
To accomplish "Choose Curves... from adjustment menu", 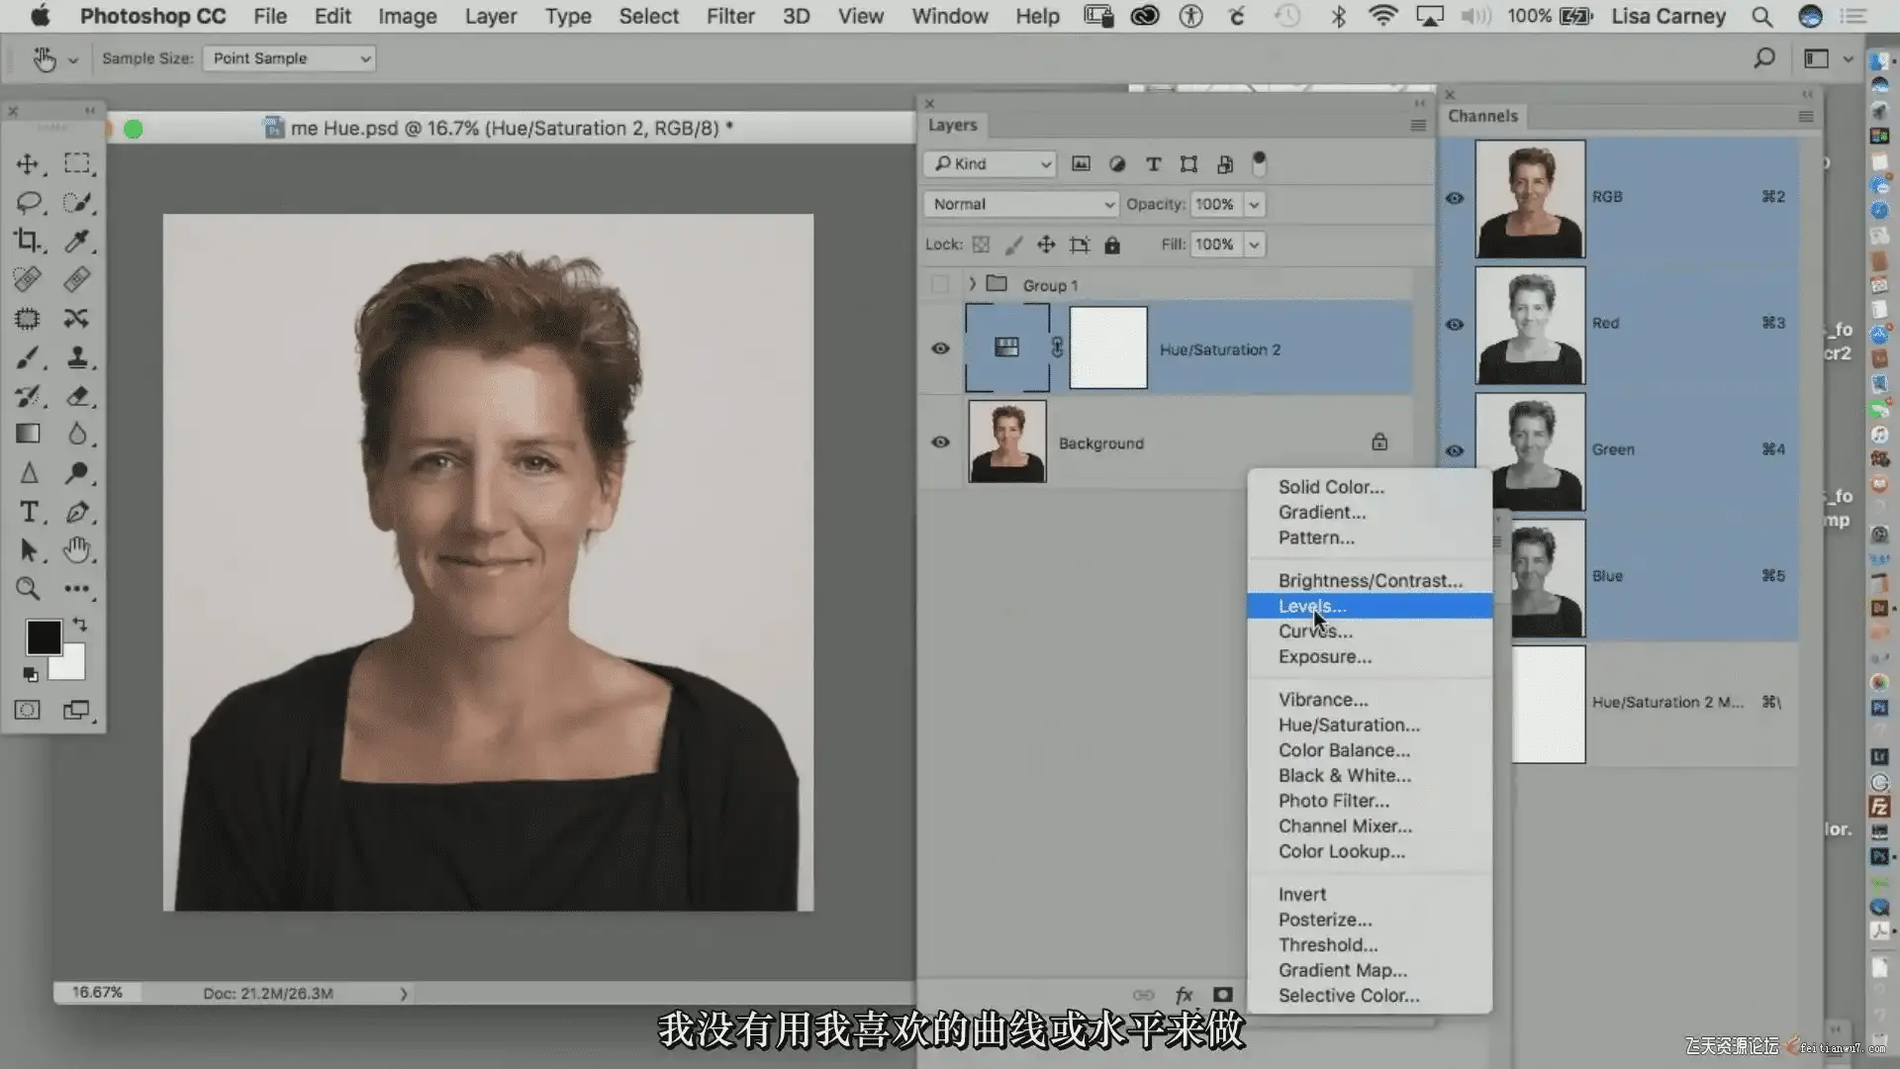I will [1315, 632].
